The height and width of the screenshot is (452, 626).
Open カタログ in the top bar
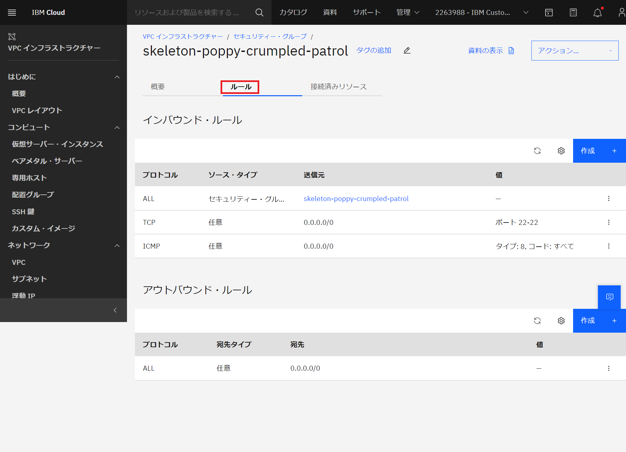293,13
